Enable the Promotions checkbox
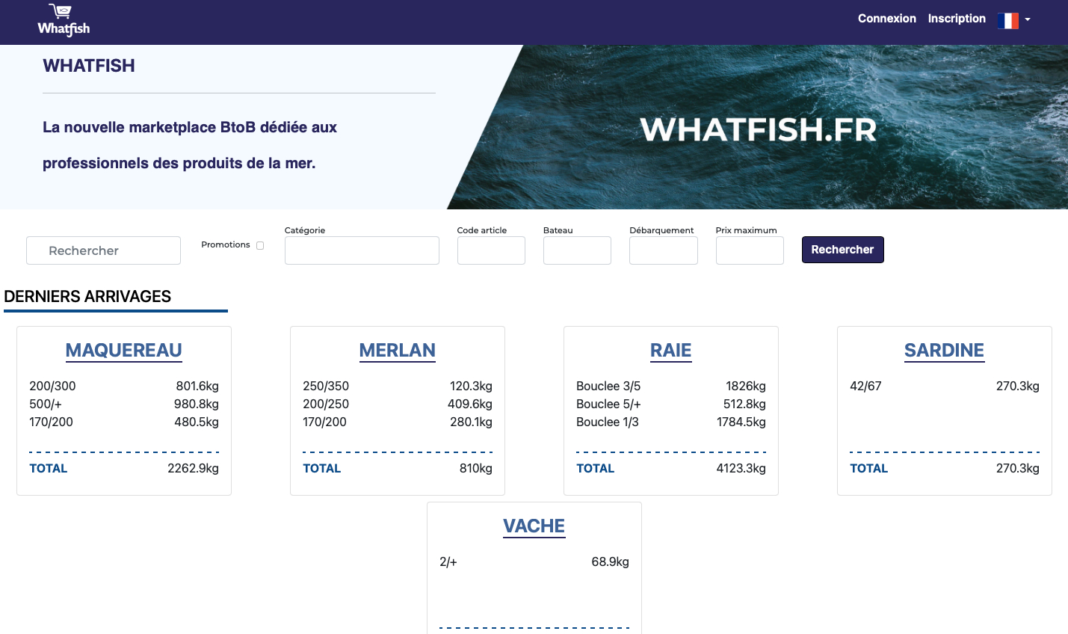 coord(259,245)
